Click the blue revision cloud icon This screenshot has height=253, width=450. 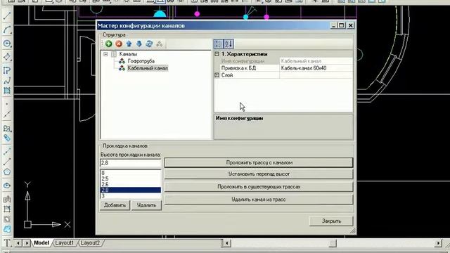(x=7, y=229)
